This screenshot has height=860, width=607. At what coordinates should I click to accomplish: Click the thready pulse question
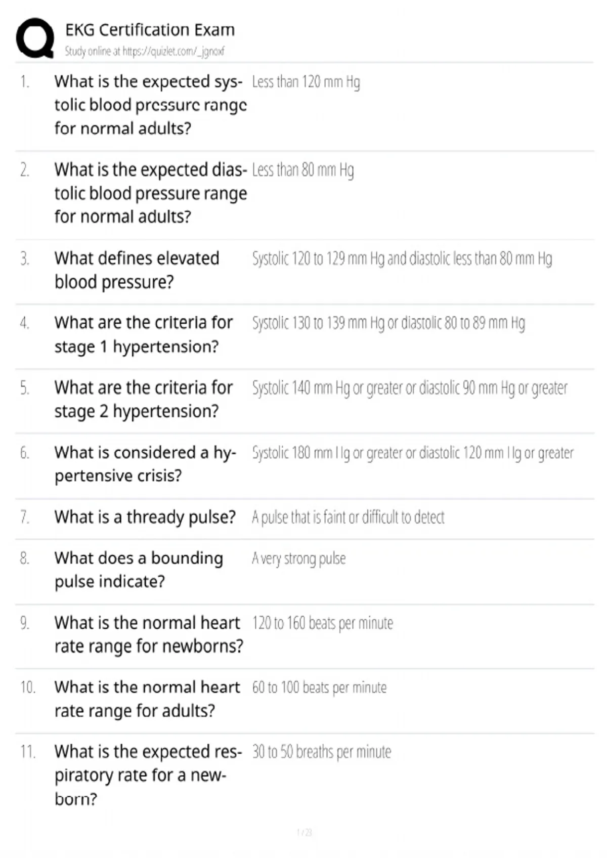145,517
